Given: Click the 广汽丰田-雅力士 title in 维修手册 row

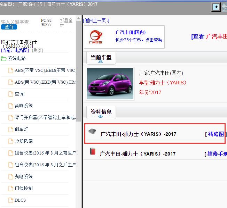Looking at the screenshot, I should (138, 154).
